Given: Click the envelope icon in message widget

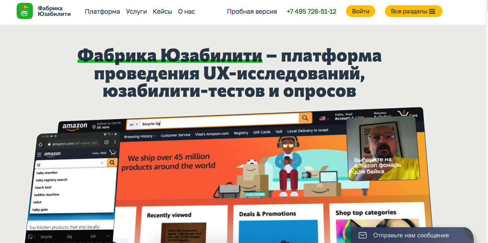Looking at the screenshot, I should (x=363, y=235).
